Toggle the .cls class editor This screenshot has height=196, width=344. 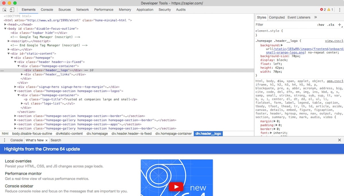point(331,25)
